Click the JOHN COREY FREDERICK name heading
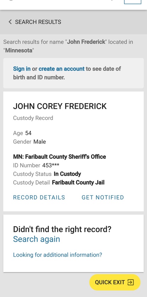 [x=60, y=106]
